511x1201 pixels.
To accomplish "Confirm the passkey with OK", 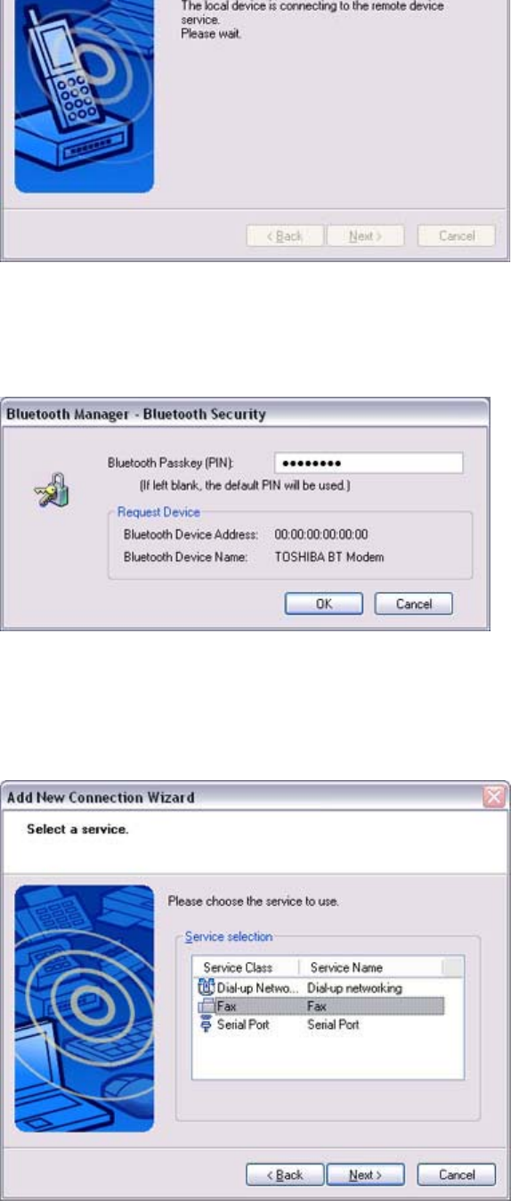I will (324, 604).
